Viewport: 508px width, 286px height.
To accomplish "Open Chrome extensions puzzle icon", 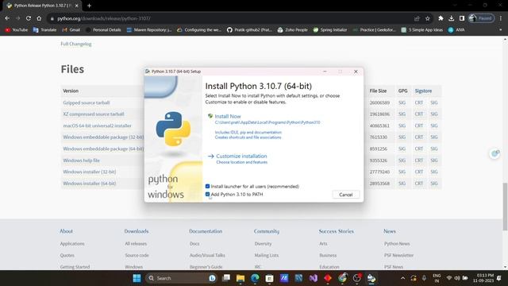I will 441,18.
